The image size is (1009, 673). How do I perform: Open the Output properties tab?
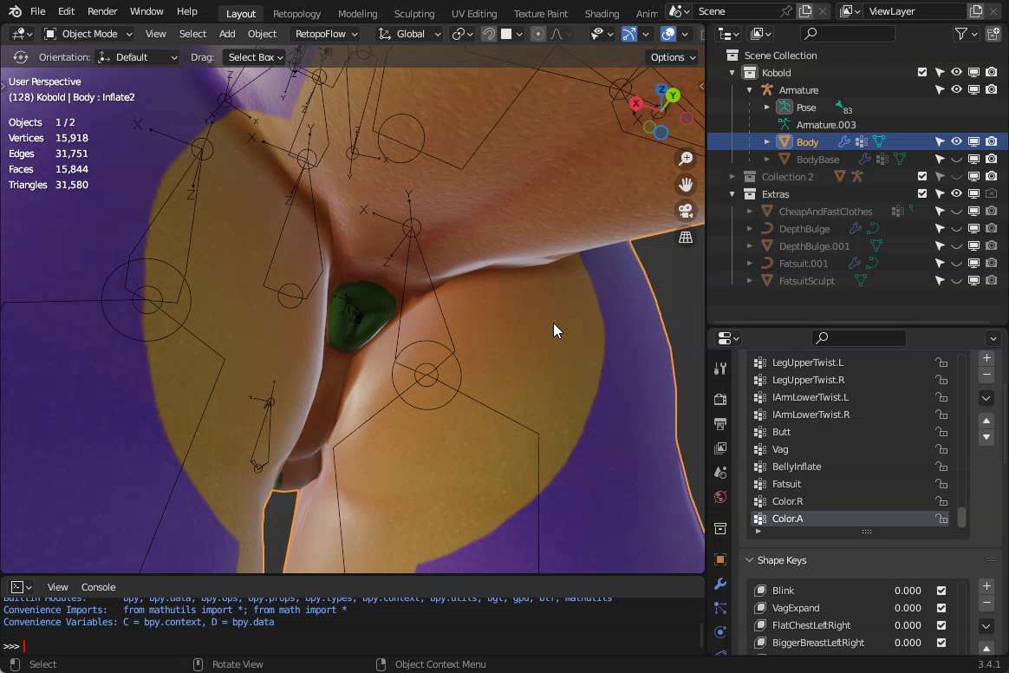click(x=720, y=424)
